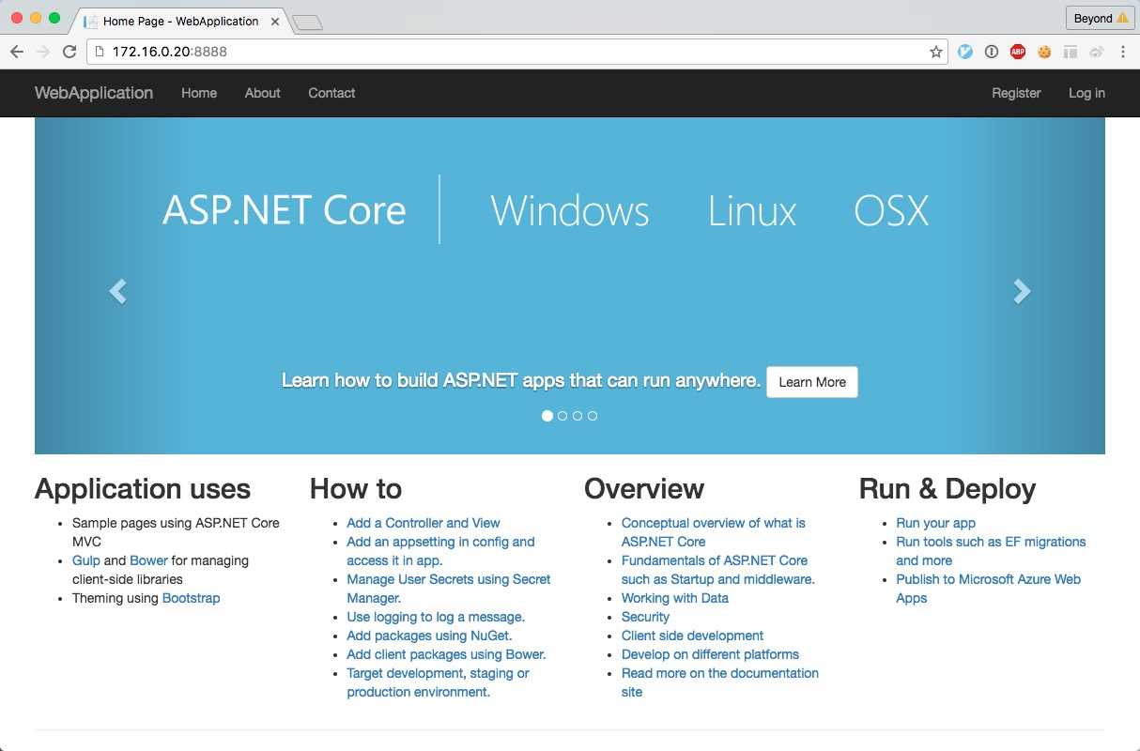Image resolution: width=1140 pixels, height=751 pixels.
Task: Open Target development, staging or production link
Action: 438,682
